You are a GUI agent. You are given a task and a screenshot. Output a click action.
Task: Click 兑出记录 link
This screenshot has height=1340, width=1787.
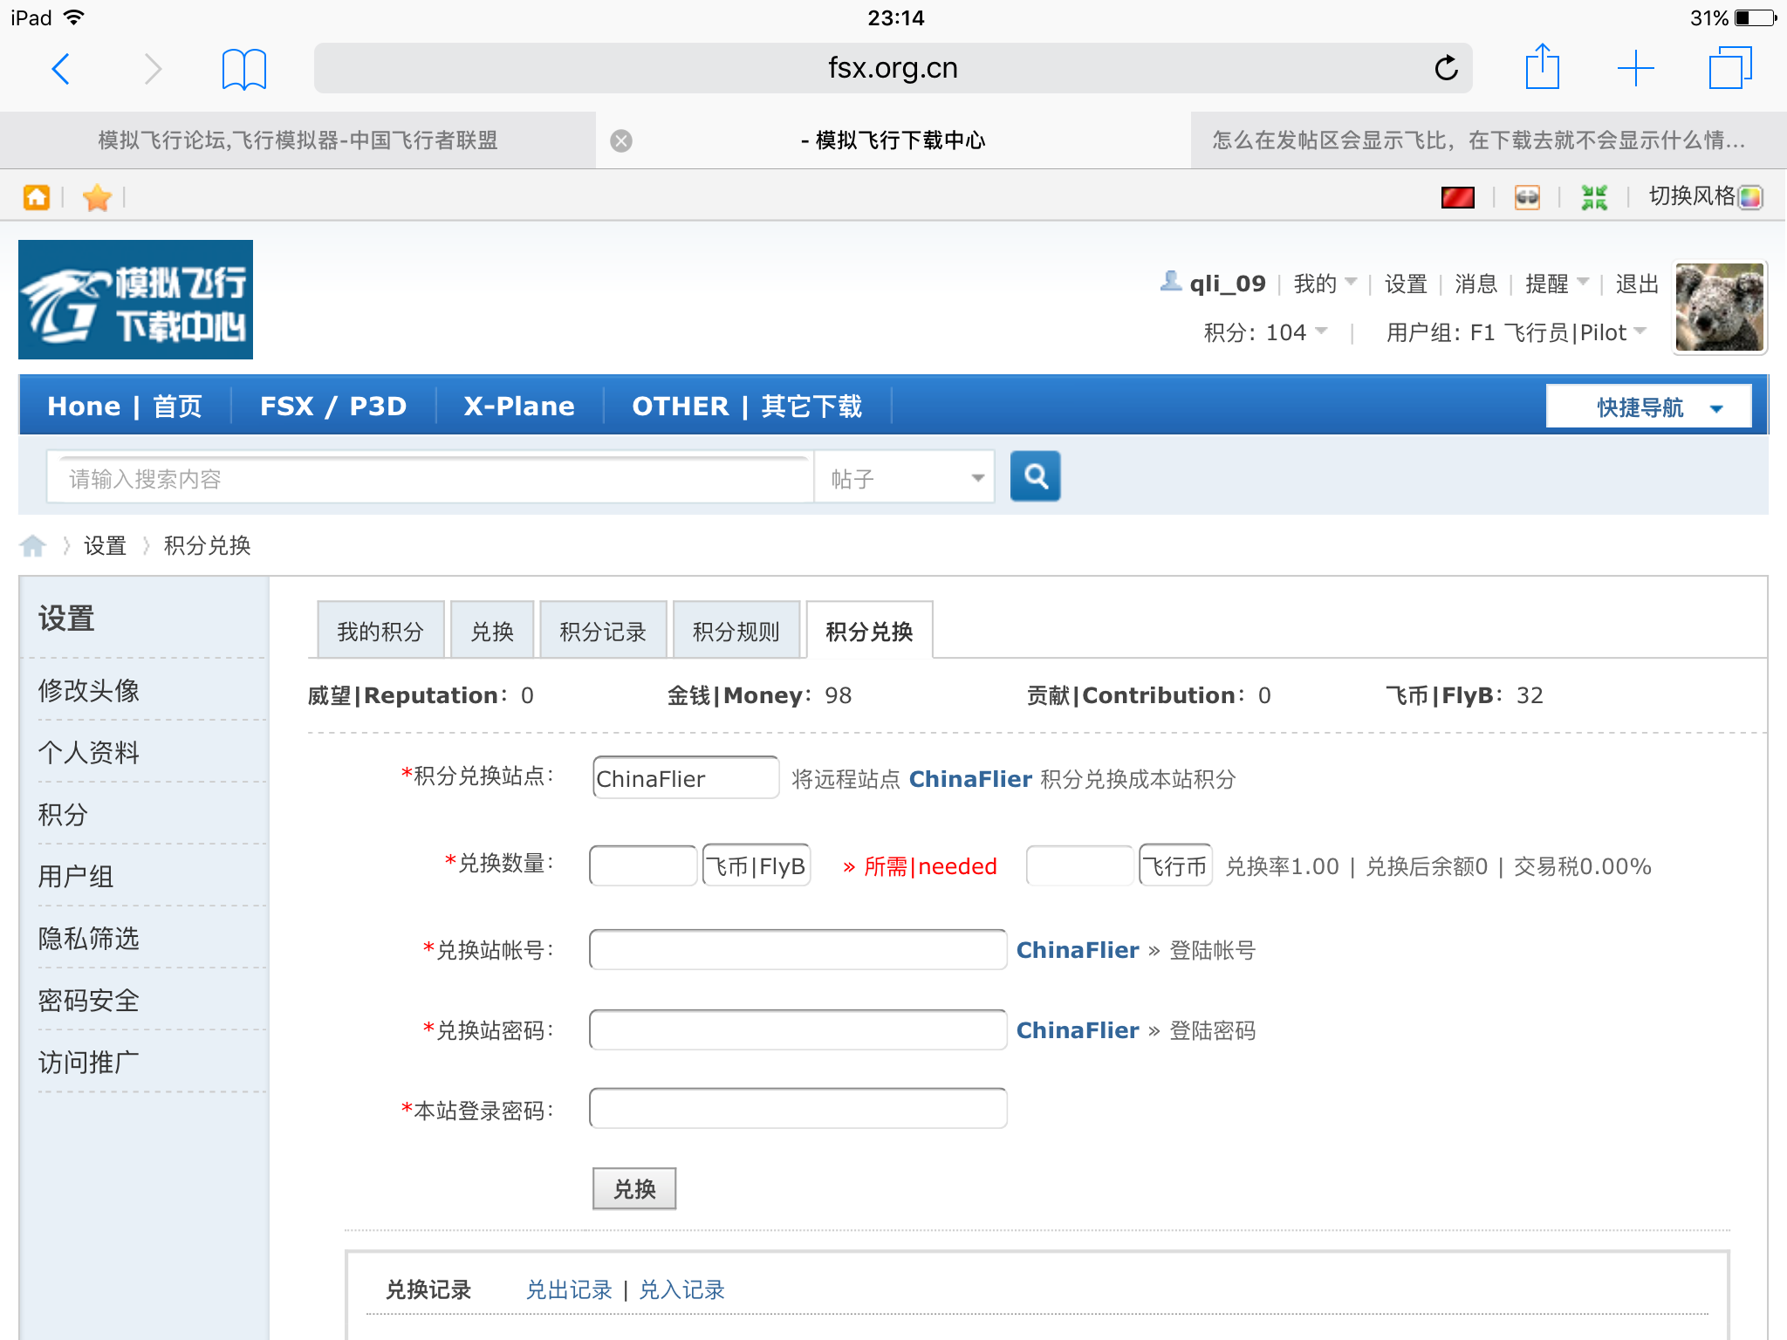point(569,1289)
